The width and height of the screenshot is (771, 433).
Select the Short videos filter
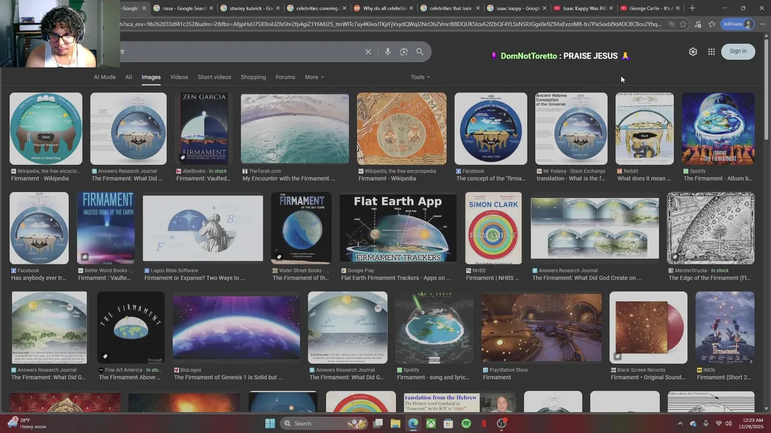click(214, 77)
